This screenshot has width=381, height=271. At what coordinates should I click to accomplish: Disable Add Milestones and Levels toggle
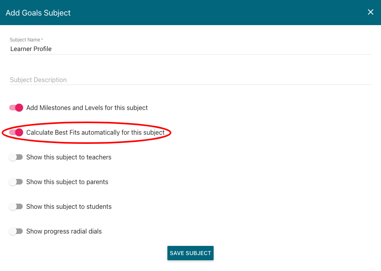tap(16, 108)
